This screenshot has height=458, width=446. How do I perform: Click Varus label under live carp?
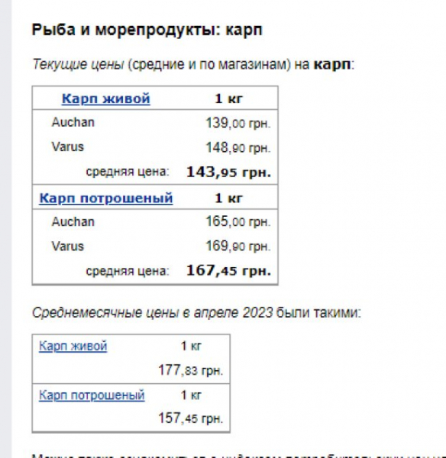pos(68,147)
